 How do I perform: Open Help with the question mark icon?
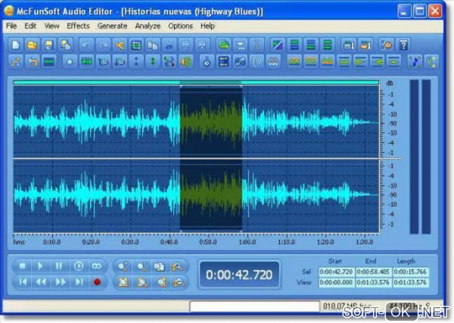(x=403, y=45)
